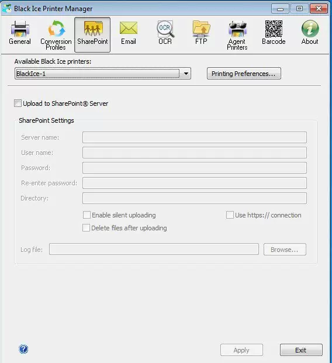Enable Upload to SharePoint Server checkbox
Screen dimensions: 332x363
point(18,103)
